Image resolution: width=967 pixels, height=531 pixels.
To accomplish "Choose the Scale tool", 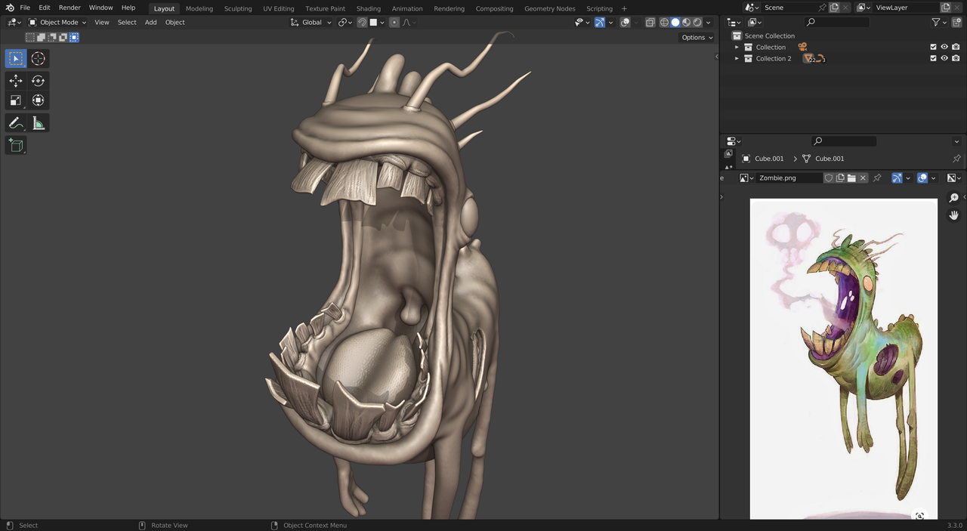I will [16, 100].
